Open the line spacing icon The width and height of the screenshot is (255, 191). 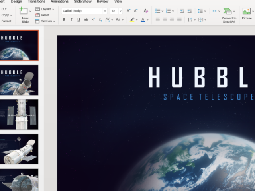[200, 11]
